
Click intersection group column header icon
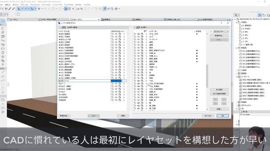pyautogui.click(x=145, y=31)
